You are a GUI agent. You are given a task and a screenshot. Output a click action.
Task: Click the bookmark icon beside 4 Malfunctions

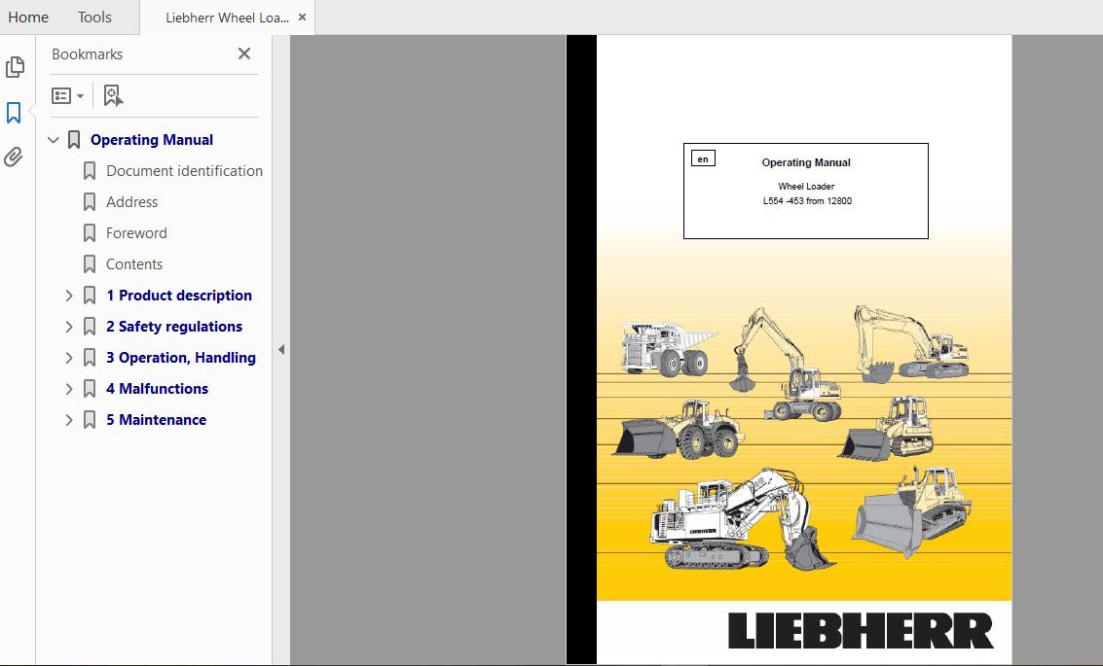coord(90,389)
